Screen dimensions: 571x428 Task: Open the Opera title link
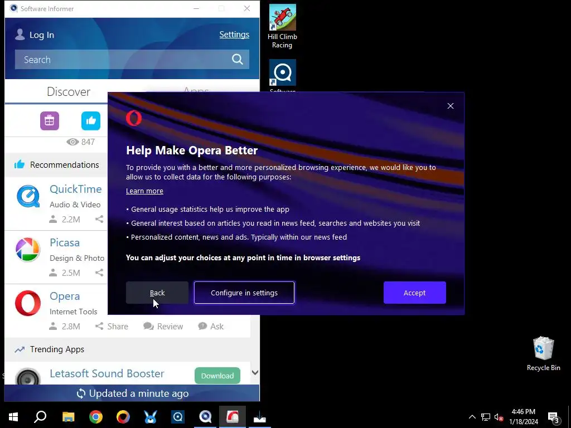(x=65, y=296)
